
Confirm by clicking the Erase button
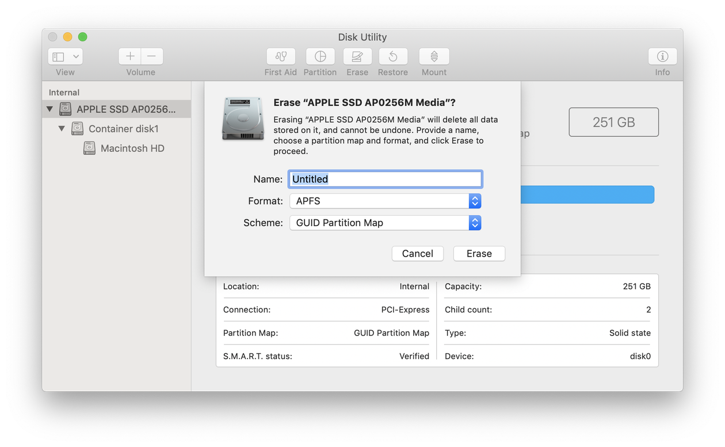(479, 253)
